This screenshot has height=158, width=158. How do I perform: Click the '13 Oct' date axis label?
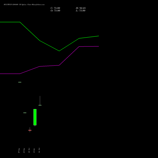click(34, 150)
